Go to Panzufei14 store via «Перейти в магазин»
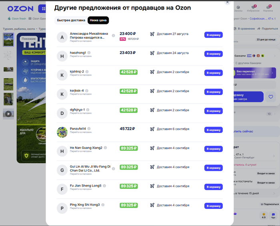The height and width of the screenshot is (226, 280). click(x=81, y=132)
